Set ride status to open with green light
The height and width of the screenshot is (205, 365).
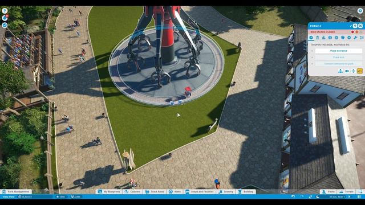(361, 32)
